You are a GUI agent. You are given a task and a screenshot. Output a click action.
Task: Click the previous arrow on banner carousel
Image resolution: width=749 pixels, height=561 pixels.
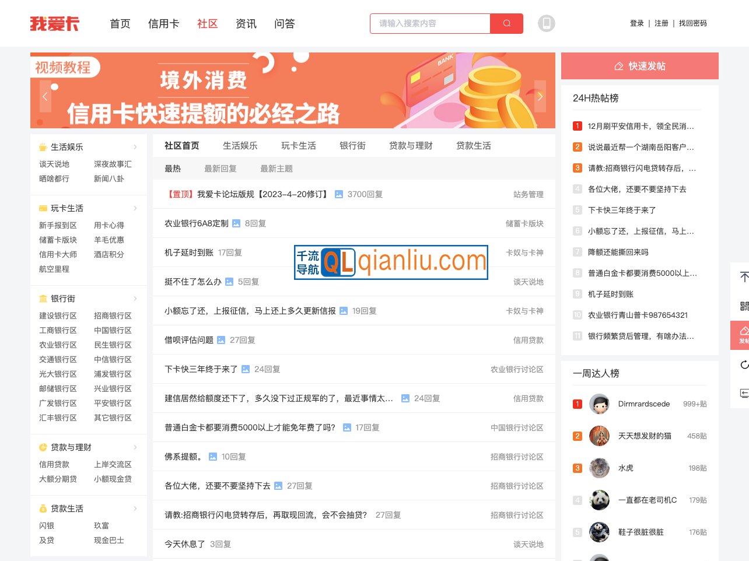pos(45,96)
